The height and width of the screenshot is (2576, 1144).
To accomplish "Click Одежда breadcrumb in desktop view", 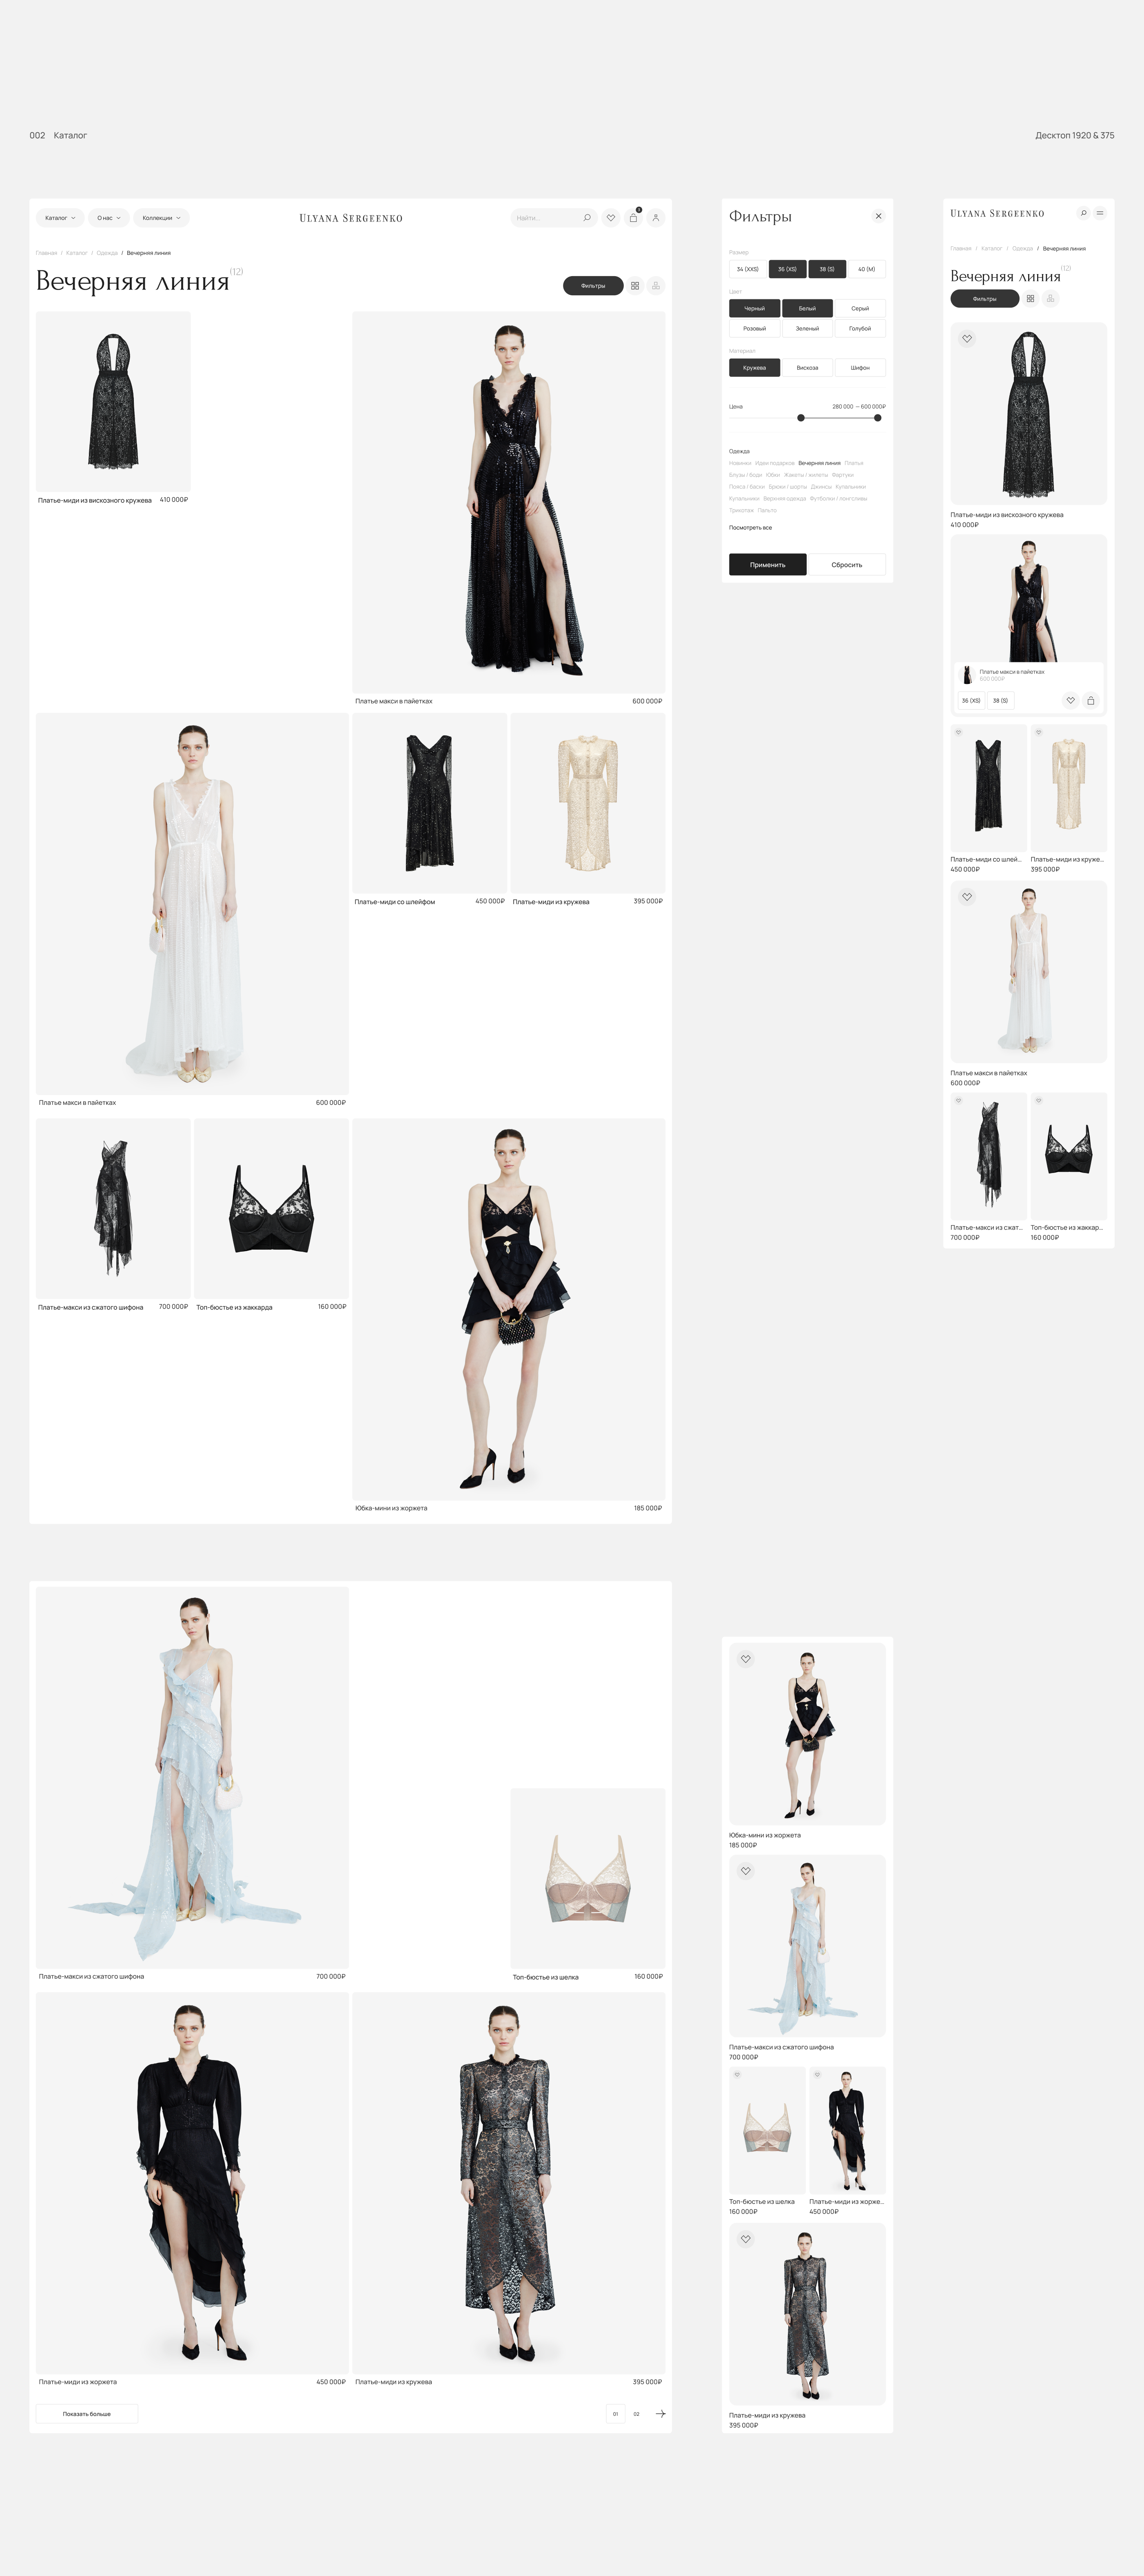I will (x=107, y=253).
